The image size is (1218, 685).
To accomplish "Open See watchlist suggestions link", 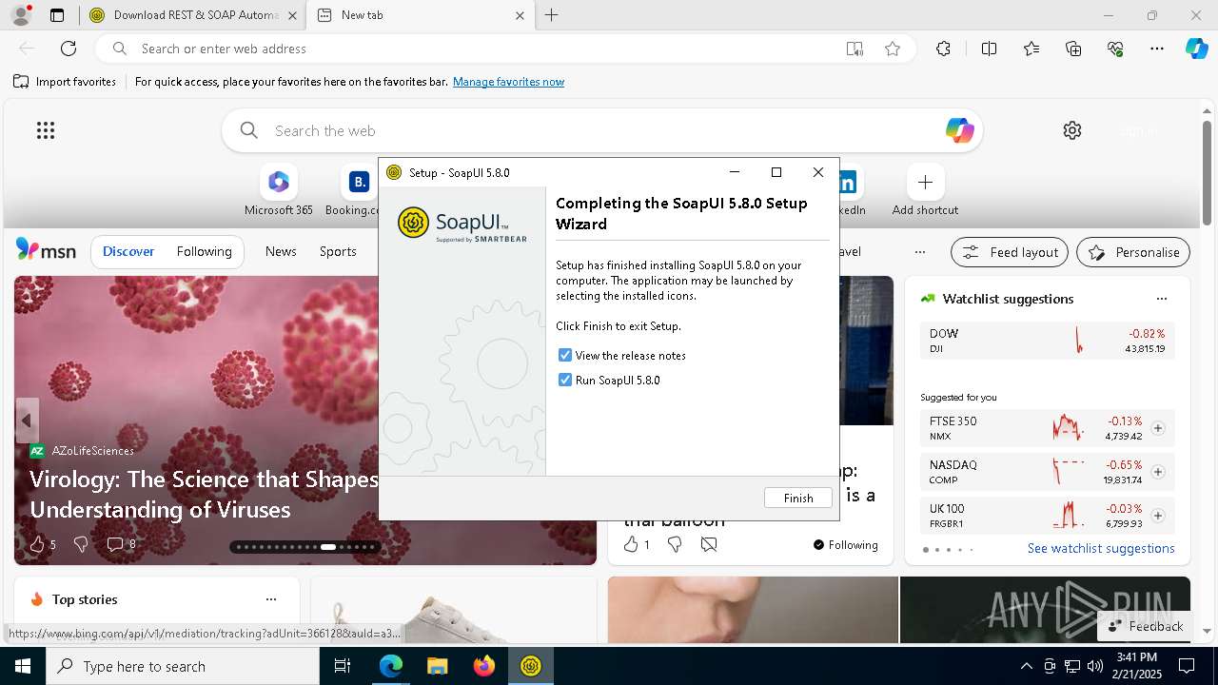I will coord(1101,548).
